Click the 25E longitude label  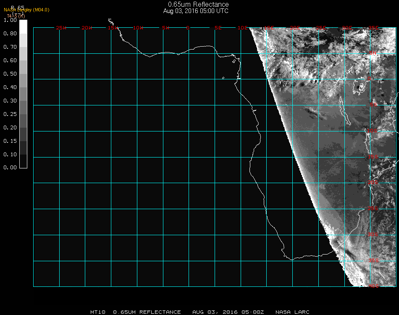321,28
